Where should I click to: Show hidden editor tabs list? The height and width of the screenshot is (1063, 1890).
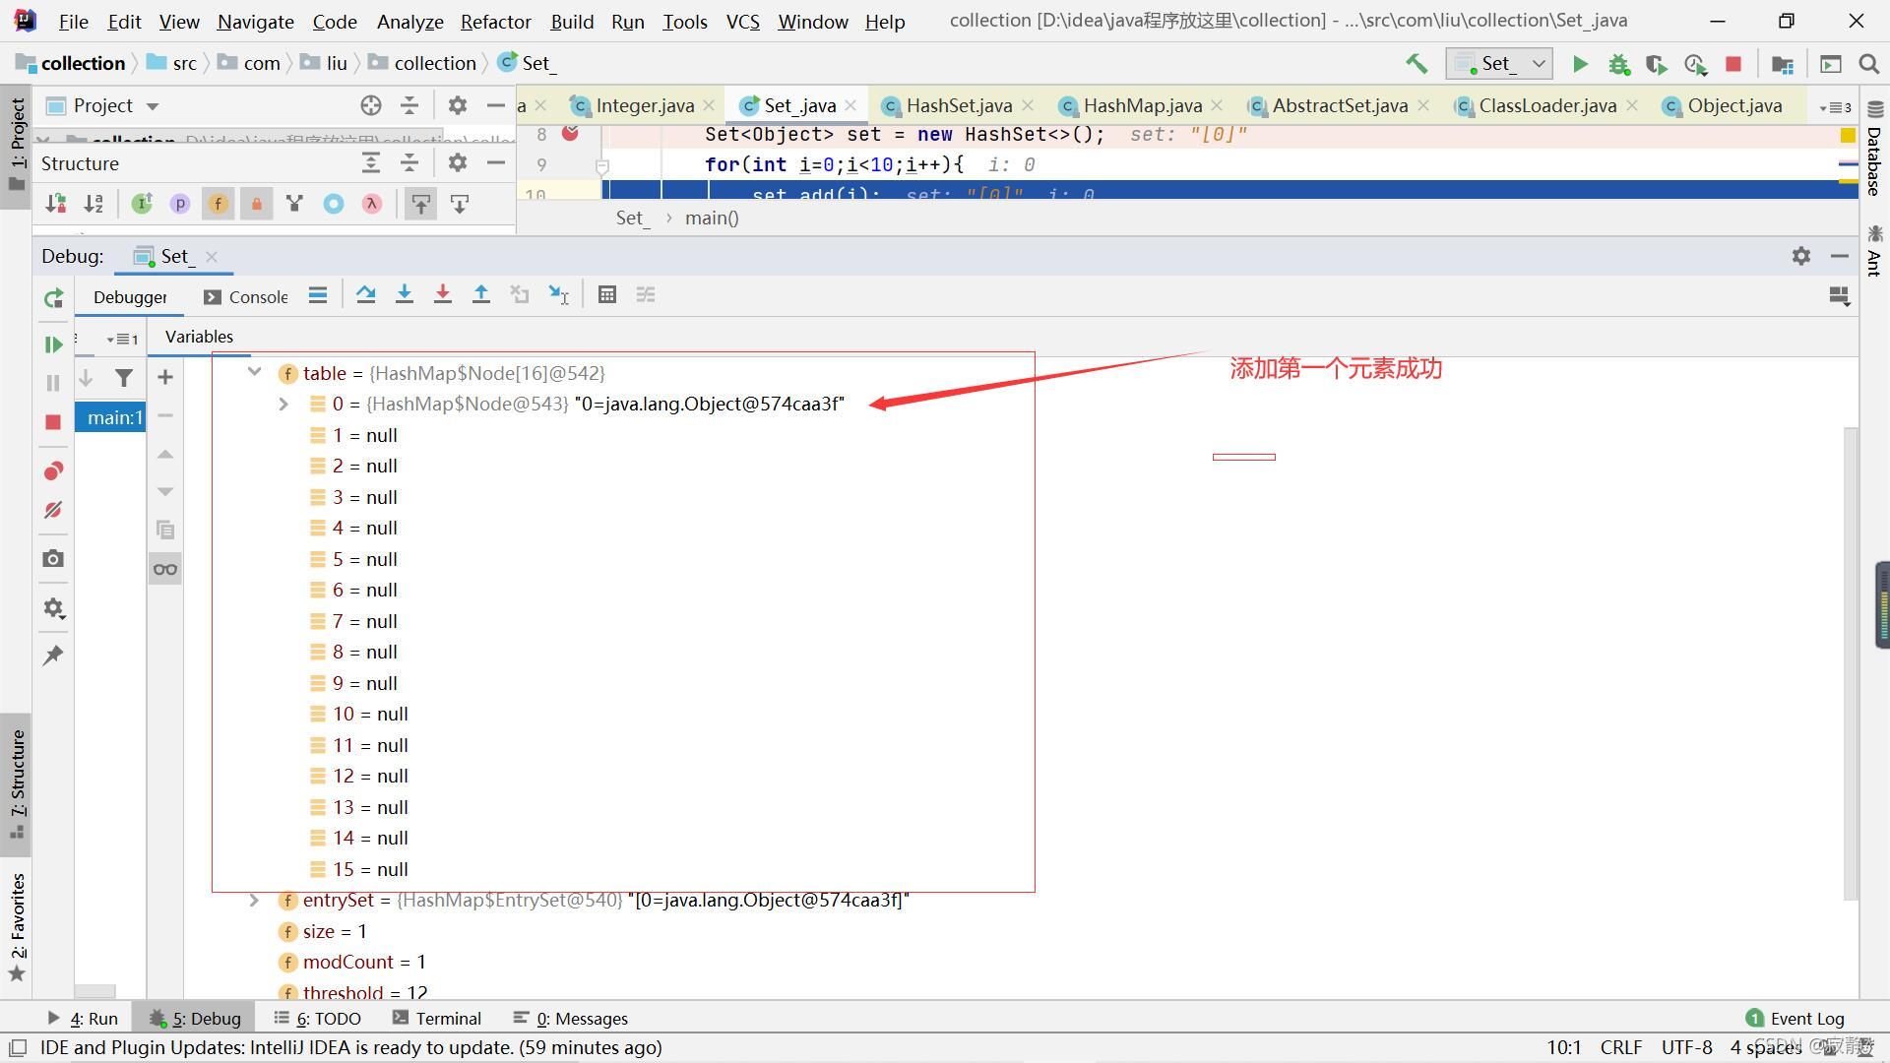[x=1836, y=106]
